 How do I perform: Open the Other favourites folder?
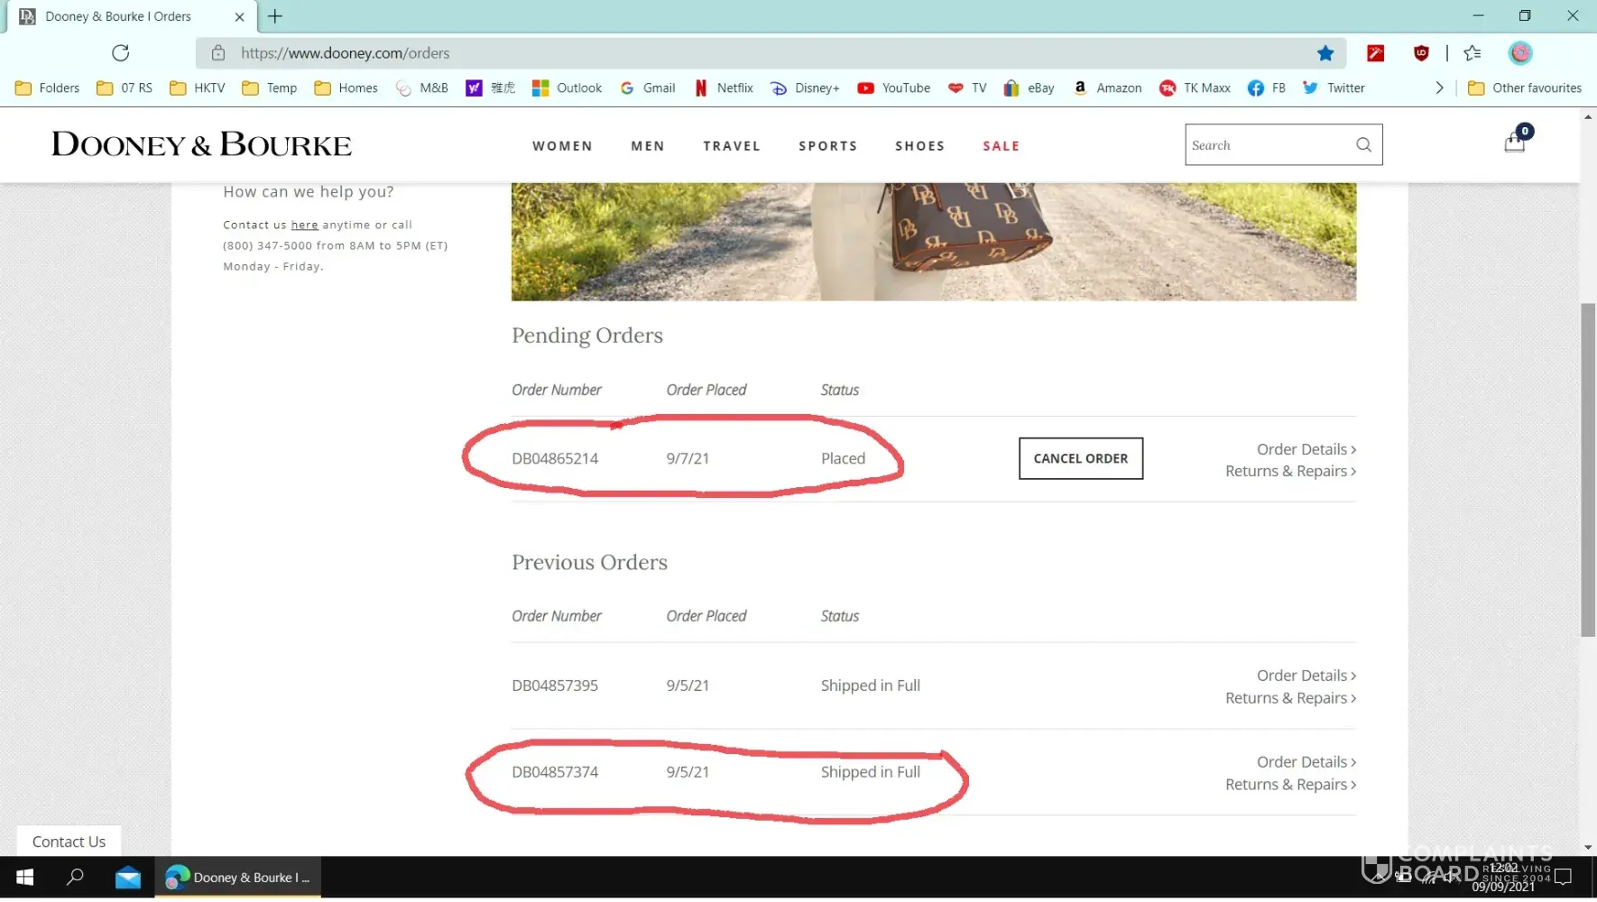[x=1524, y=87]
